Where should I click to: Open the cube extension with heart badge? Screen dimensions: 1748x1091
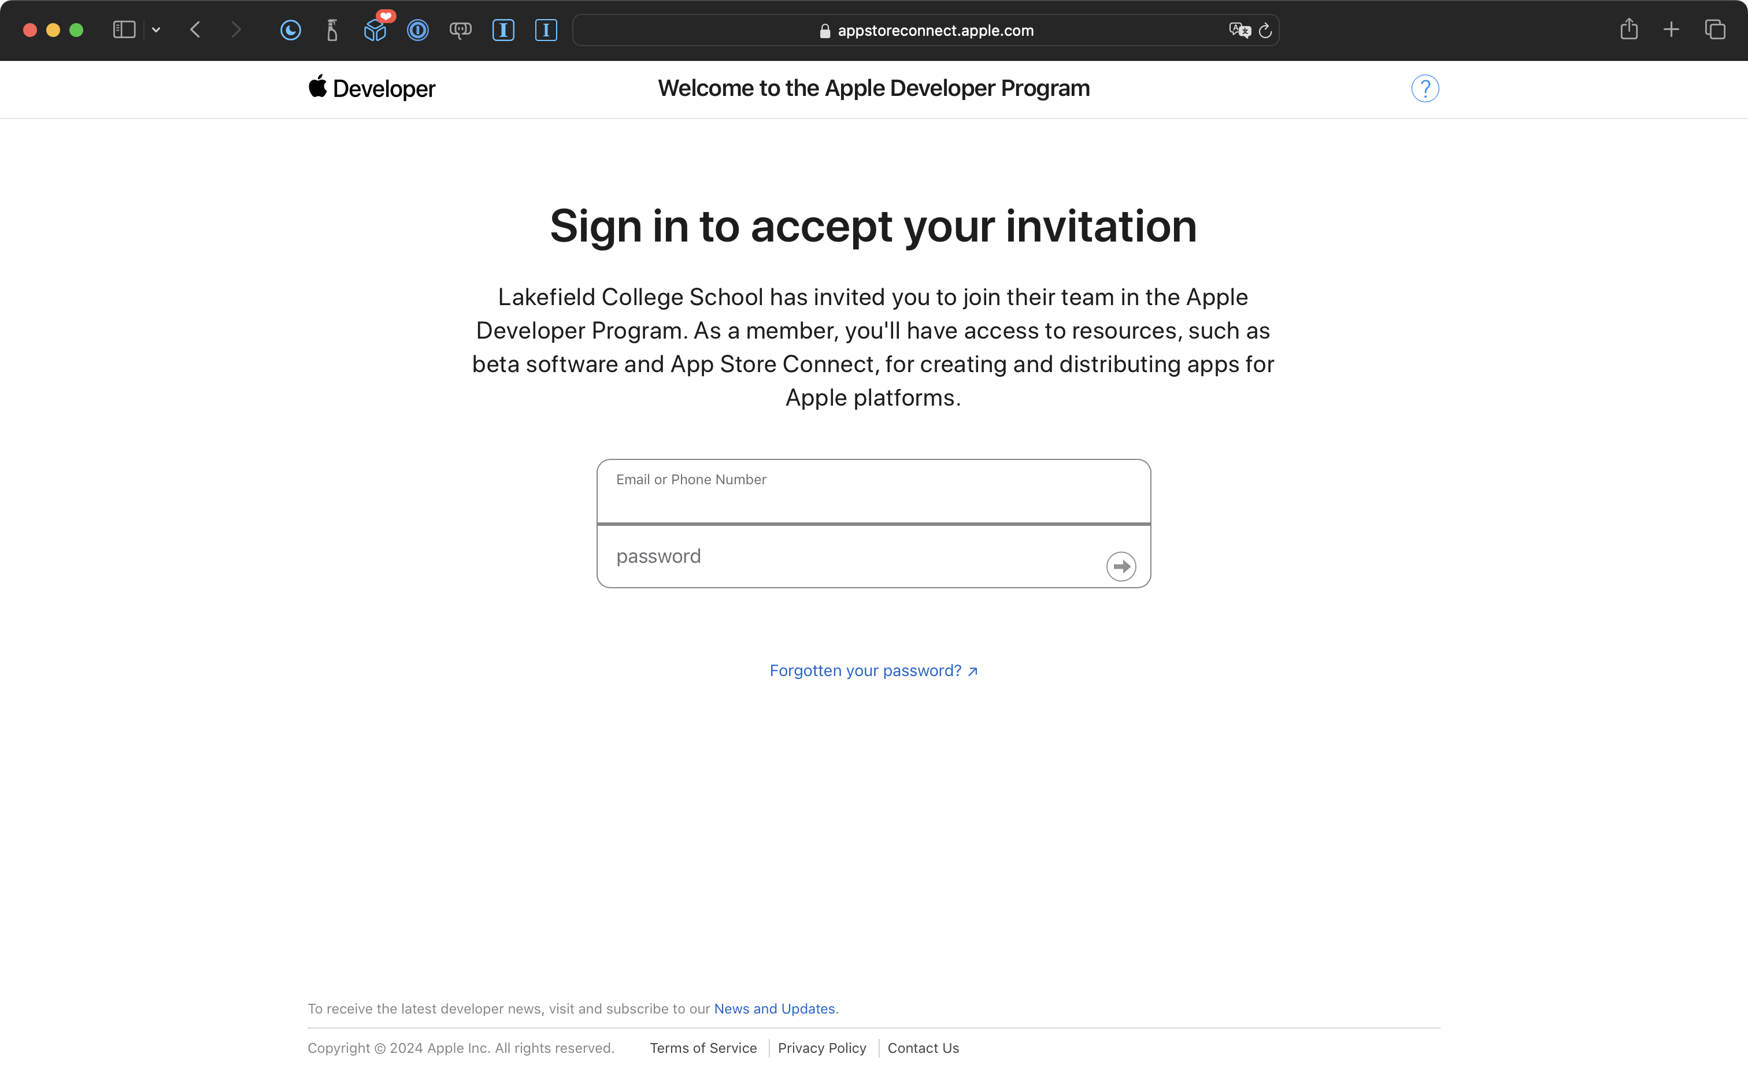(375, 30)
